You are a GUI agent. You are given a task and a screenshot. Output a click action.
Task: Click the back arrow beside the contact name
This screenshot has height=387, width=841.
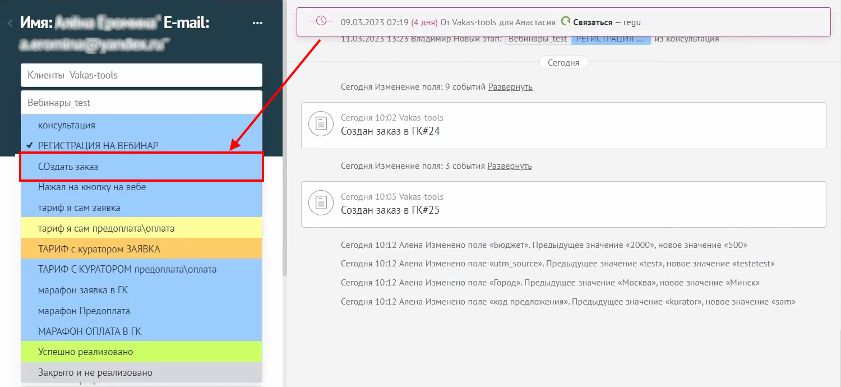click(10, 24)
